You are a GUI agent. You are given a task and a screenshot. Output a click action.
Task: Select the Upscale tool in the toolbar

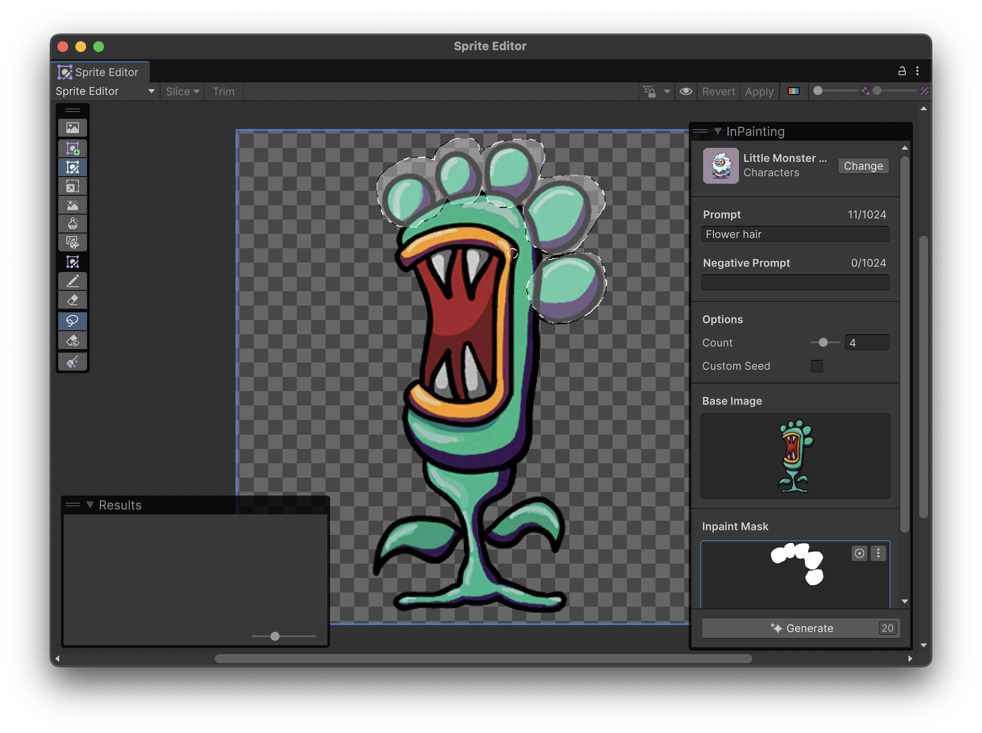point(73,186)
